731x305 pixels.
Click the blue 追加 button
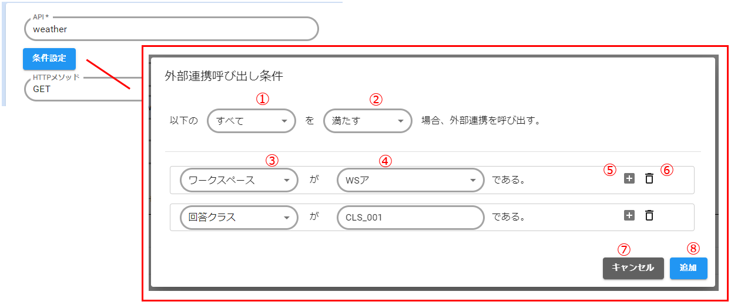688,267
